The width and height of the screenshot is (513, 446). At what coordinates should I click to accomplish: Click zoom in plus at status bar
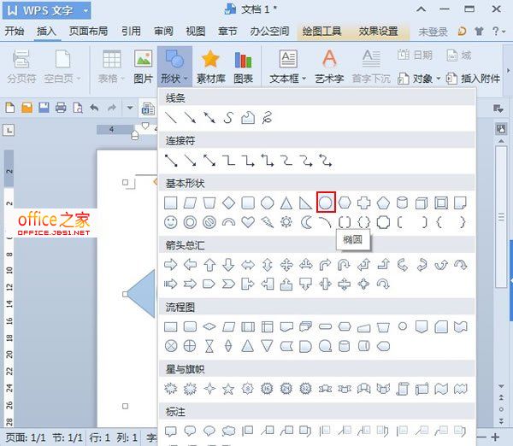point(495,437)
